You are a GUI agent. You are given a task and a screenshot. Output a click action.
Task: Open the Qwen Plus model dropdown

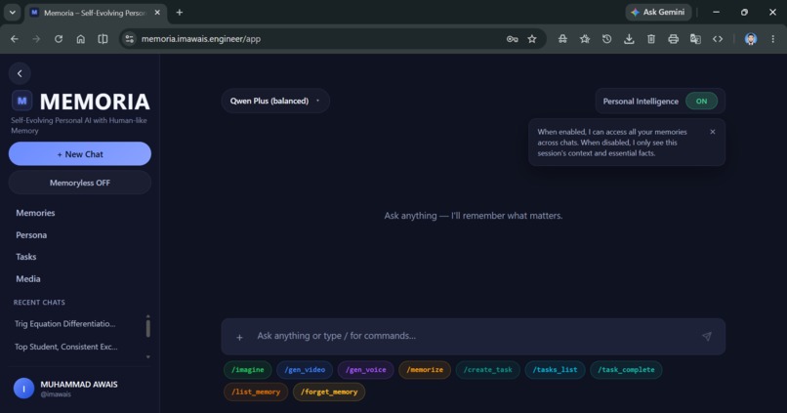[x=275, y=101]
